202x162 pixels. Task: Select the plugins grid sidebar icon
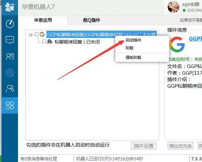(x=10, y=105)
